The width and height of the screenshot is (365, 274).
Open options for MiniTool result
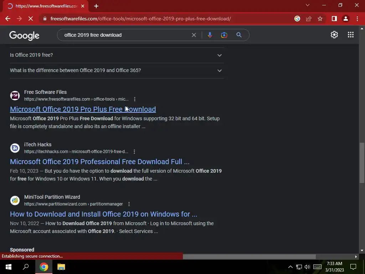point(129,204)
